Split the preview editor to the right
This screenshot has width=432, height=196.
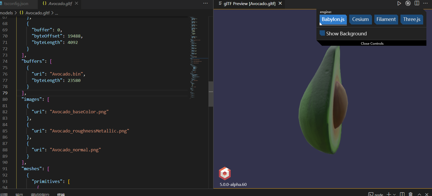pos(417,3)
